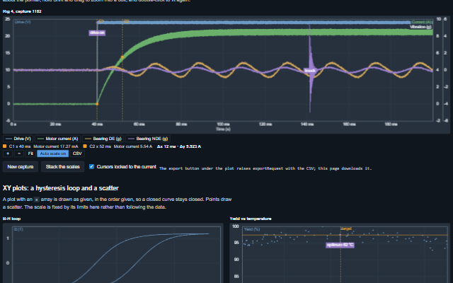Viewport: 453px width, 283px height.
Task: Click the C2 cursor point on current curve
Action: tap(122, 57)
